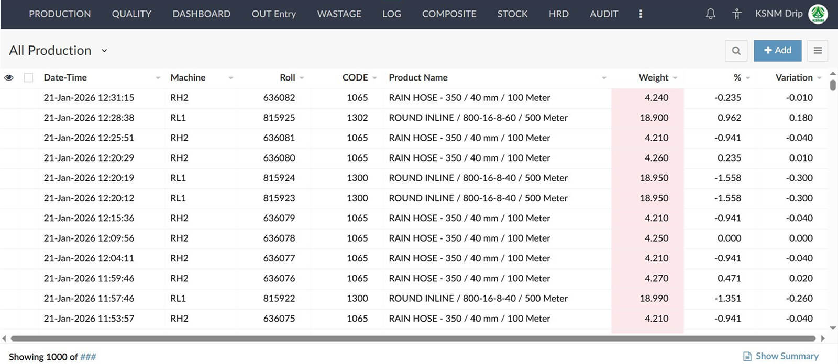
Task: Sort by the Date-Time column header
Action: coord(65,77)
